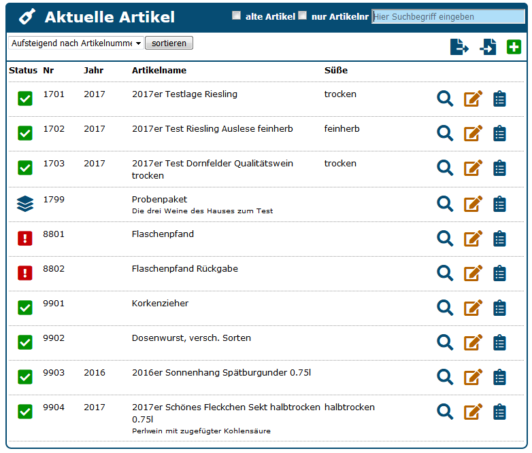Open clipboard icon for Flaschenpfand Rückgabe
Viewport: 532px width, 453px height.
(x=499, y=272)
